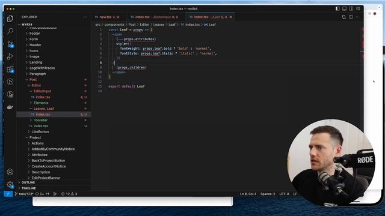Toggle secondary side bar in the title bar
This screenshot has height=216, width=385.
click(351, 8)
